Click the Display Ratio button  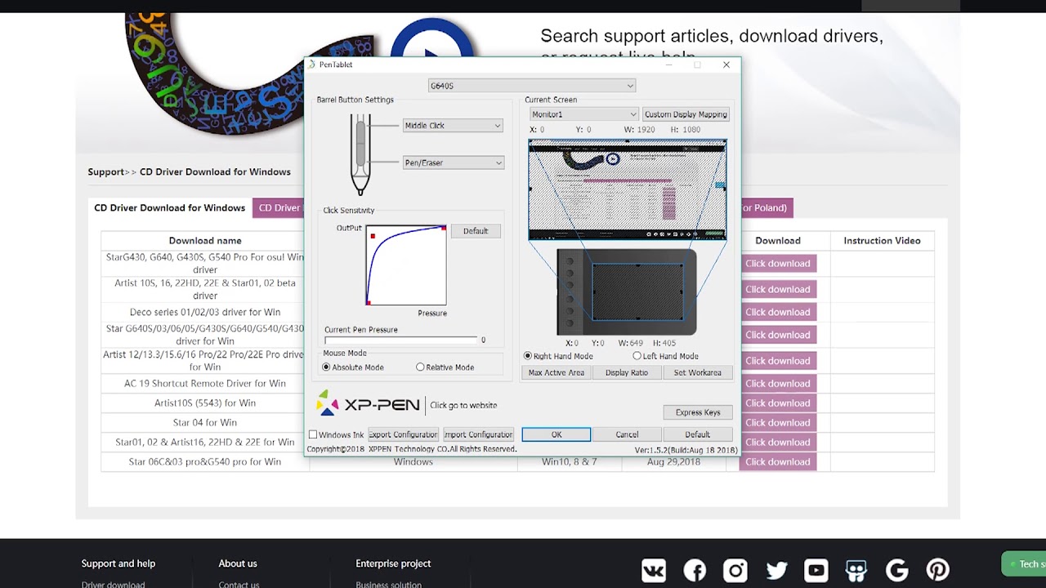(x=627, y=372)
